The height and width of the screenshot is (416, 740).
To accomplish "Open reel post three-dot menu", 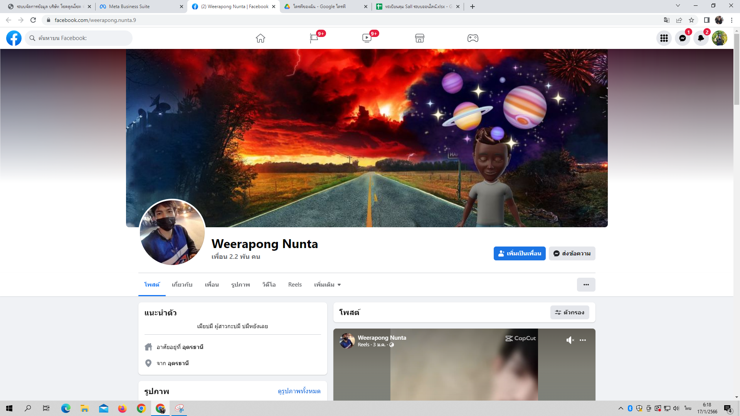I will tap(583, 340).
